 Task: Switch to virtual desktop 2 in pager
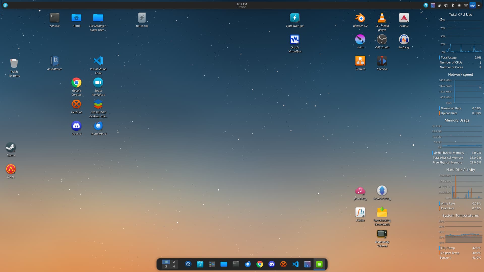pos(174,262)
